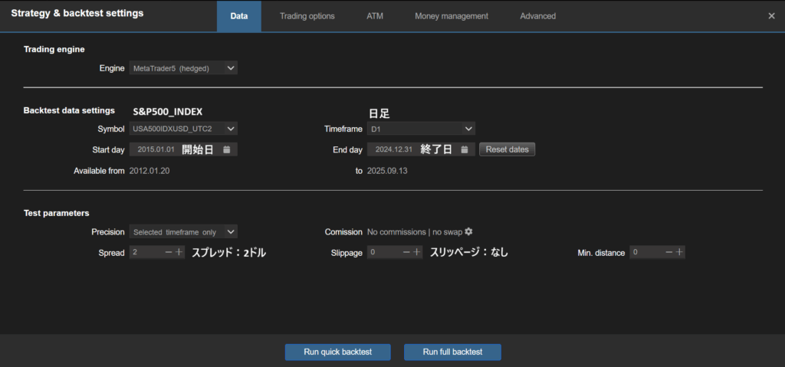
Task: Decrease Min. distance with minus
Action: pyautogui.click(x=668, y=252)
